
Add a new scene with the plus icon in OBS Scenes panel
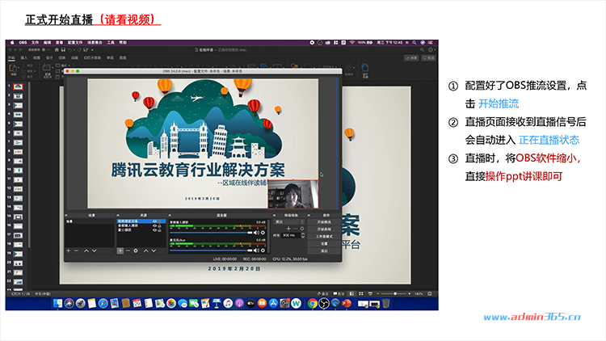tap(69, 251)
